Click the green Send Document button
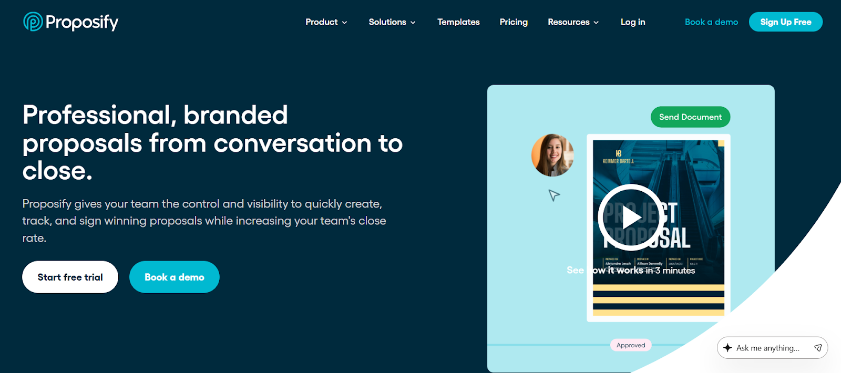The image size is (841, 373). pyautogui.click(x=690, y=117)
